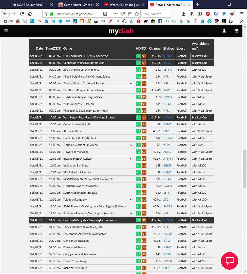Click the page vertical scrollbar thumb
Image resolution: width=247 pixels, height=274 pixels.
[x=244, y=169]
